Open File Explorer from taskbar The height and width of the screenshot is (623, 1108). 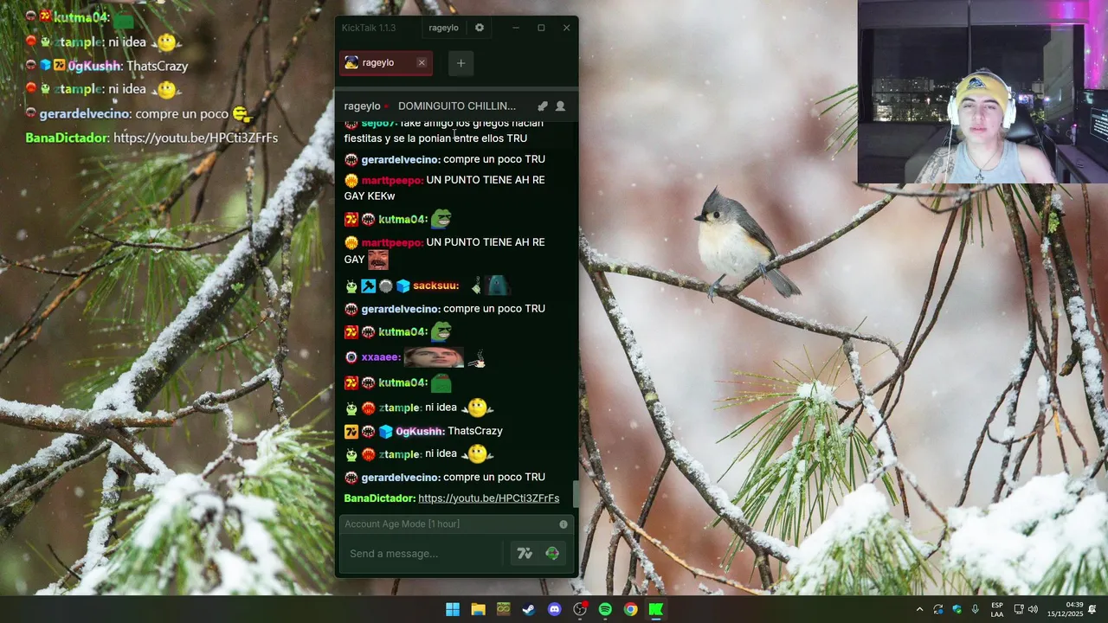pos(478,609)
